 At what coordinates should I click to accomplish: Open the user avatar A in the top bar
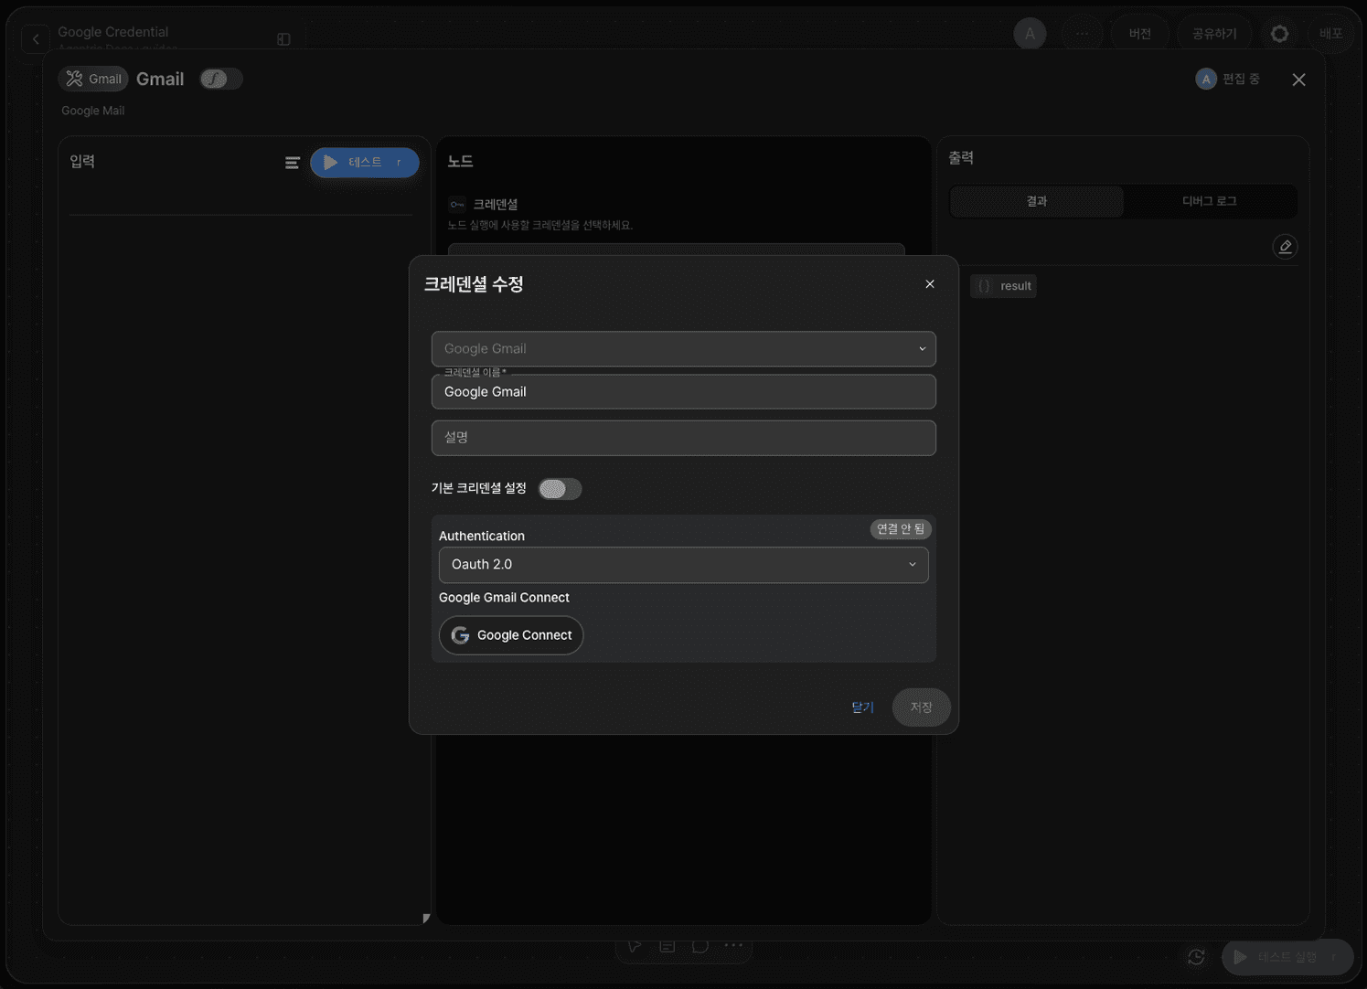tap(1030, 34)
